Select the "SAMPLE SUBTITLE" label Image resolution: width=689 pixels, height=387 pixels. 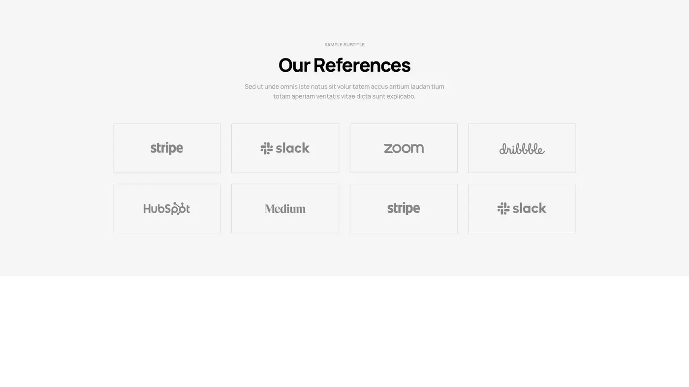[x=344, y=45]
